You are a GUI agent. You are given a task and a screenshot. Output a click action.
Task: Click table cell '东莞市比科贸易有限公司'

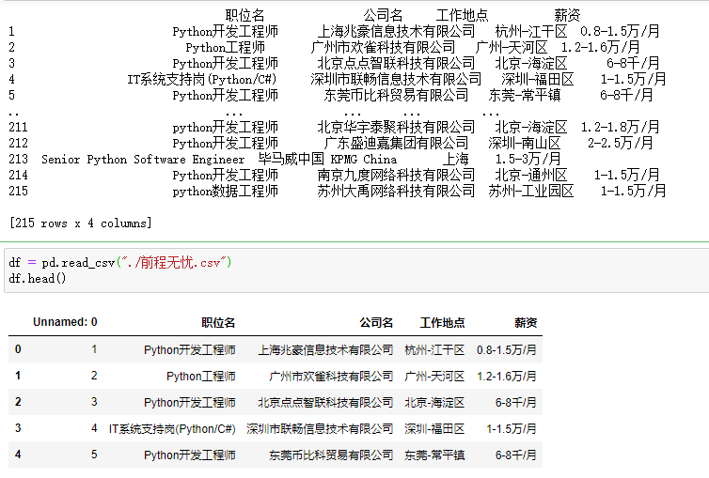point(331,455)
